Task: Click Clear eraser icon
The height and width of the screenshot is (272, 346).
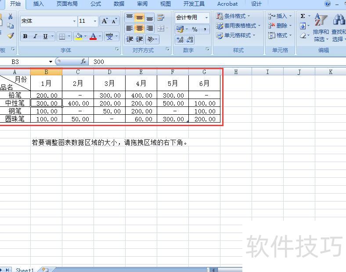Action: tap(303, 35)
